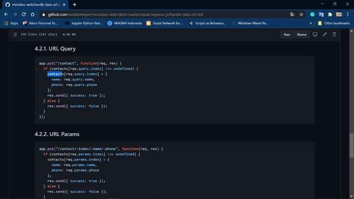354x199 pixels.
Task: Click the 4.2.2. URL Params heading
Action: pos(57,134)
